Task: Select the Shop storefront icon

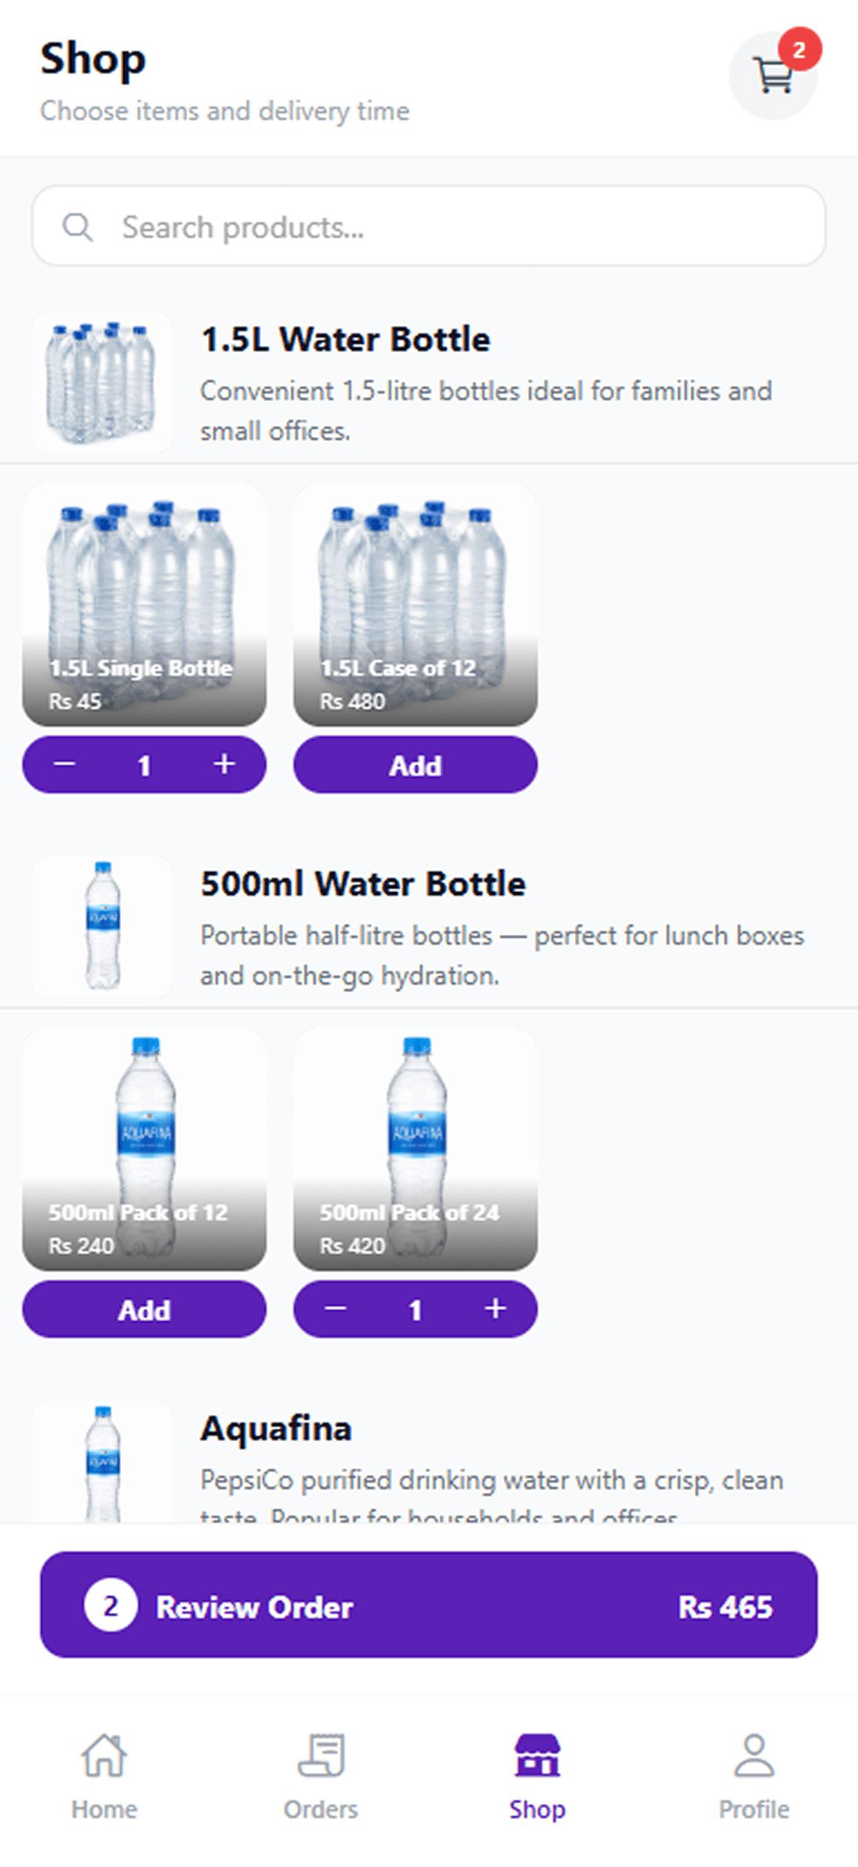Action: [x=537, y=1756]
